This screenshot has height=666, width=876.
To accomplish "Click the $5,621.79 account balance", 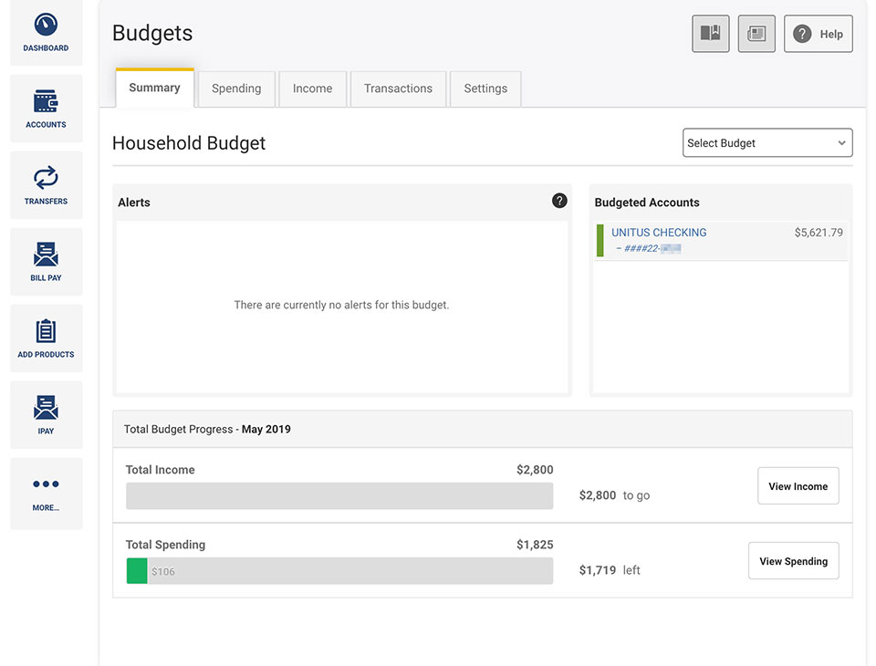I will click(x=819, y=233).
